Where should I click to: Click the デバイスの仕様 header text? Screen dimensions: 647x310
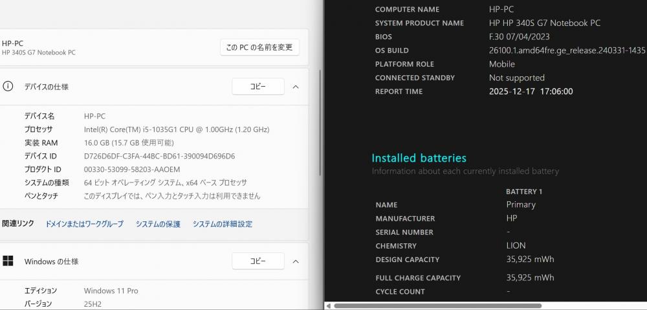coord(46,87)
